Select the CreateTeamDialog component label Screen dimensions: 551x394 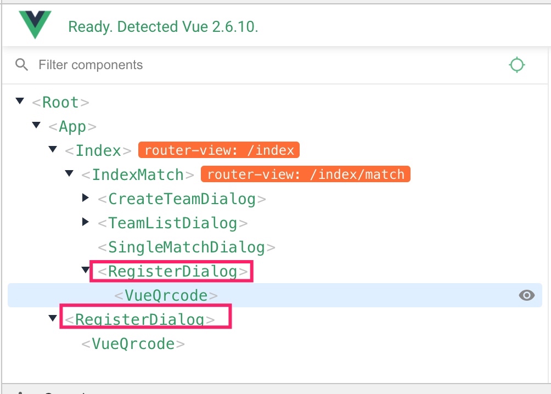point(182,199)
